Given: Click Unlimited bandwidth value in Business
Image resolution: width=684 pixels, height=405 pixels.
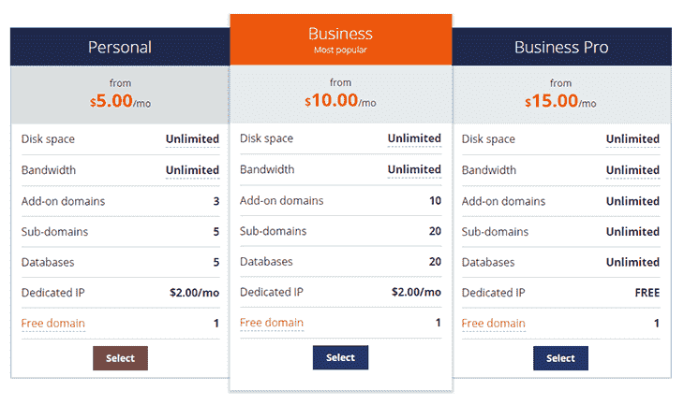Looking at the screenshot, I should tap(414, 169).
